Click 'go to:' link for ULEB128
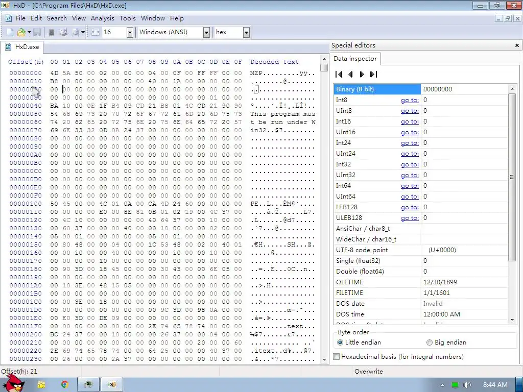The image size is (523, 392). 410,217
